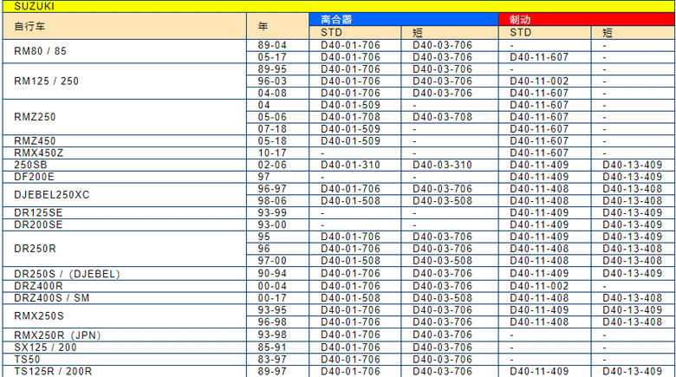Image resolution: width=676 pixels, height=377 pixels.
Task: Click brake STD D40-11-409 for DR200SE
Action: (x=539, y=224)
